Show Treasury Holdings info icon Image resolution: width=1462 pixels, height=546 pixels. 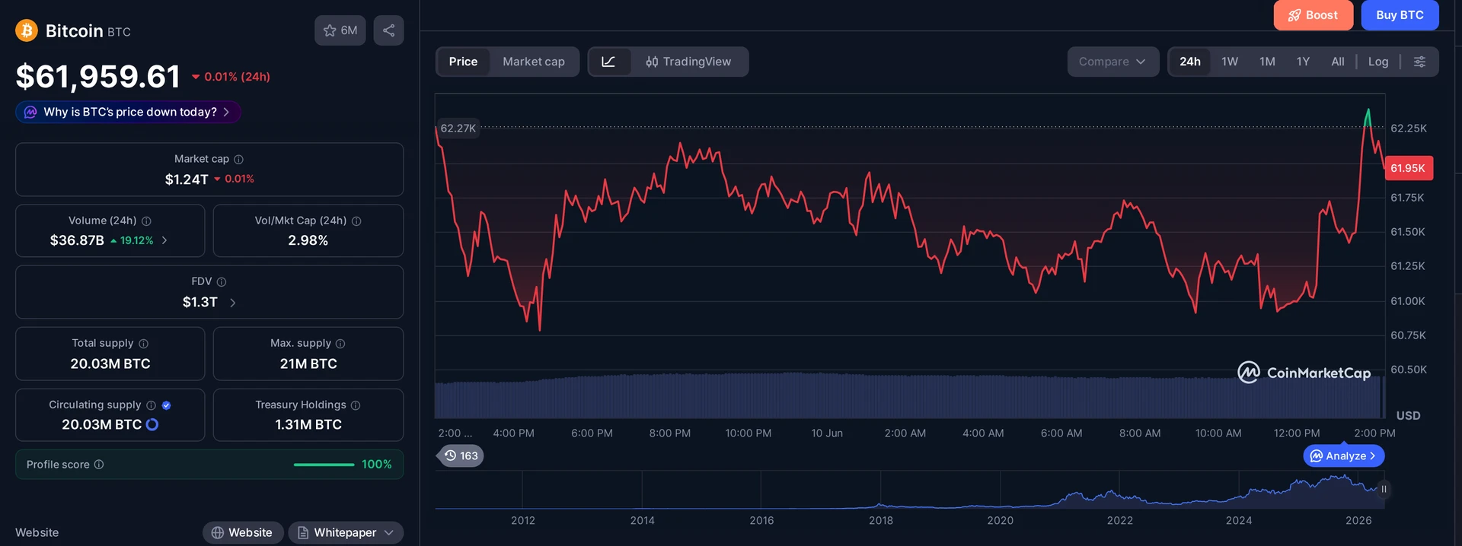(356, 405)
